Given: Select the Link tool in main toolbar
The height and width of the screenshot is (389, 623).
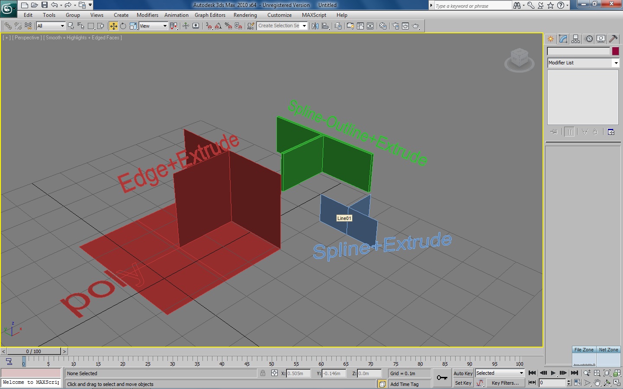Looking at the screenshot, I should [8, 26].
